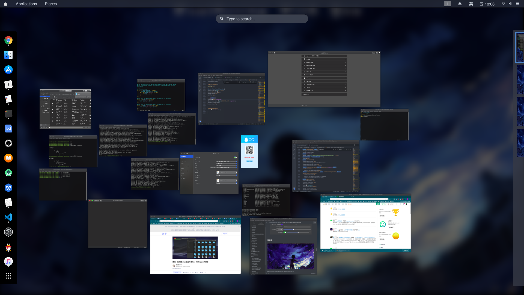Image resolution: width=524 pixels, height=295 pixels.
Task: Open the clock showing 五 18:06
Action: 487,4
